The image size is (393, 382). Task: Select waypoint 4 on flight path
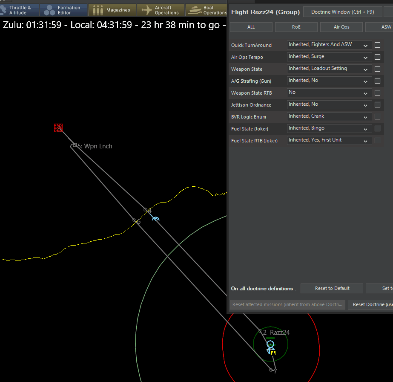(146, 209)
